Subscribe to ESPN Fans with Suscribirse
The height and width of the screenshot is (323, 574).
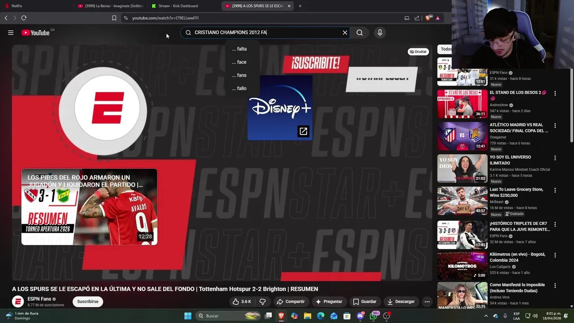[87, 301]
